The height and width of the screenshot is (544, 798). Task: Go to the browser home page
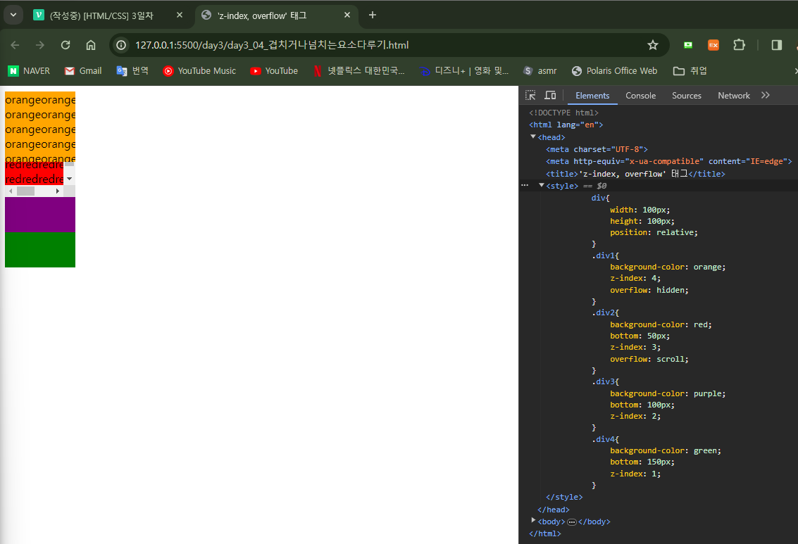[x=91, y=45]
